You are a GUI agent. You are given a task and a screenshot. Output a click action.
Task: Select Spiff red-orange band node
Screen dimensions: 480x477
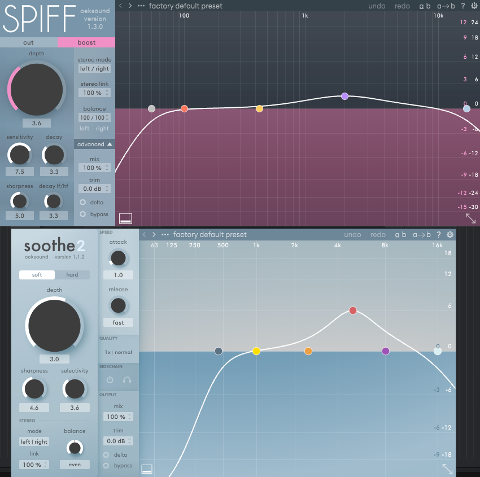pyautogui.click(x=184, y=108)
